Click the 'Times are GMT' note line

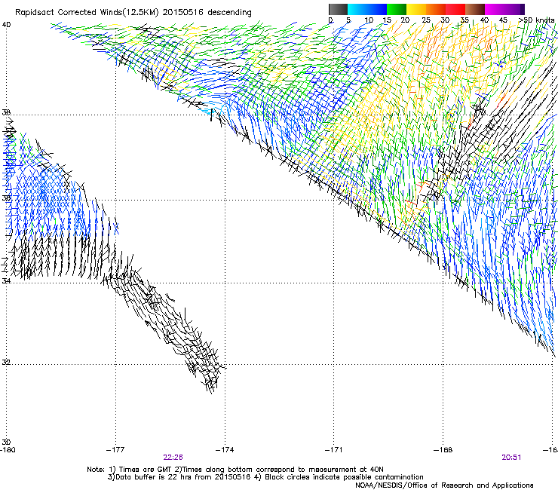(x=235, y=470)
